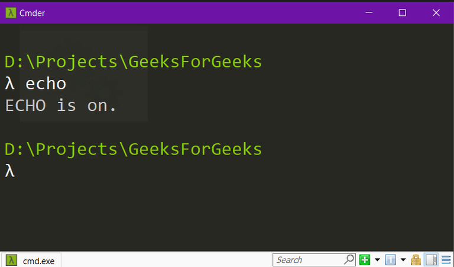Click the green new console plus icon

pos(365,260)
